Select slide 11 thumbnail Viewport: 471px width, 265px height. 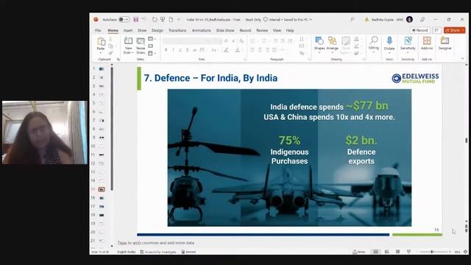pyautogui.click(x=102, y=155)
